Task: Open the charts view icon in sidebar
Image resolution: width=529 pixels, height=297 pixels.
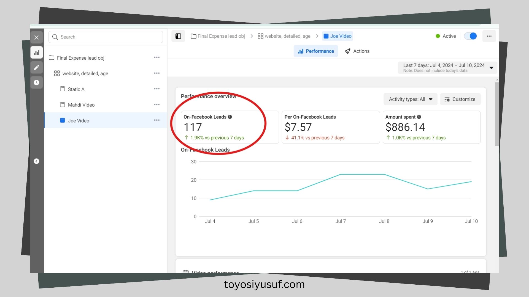Action: pyautogui.click(x=36, y=53)
